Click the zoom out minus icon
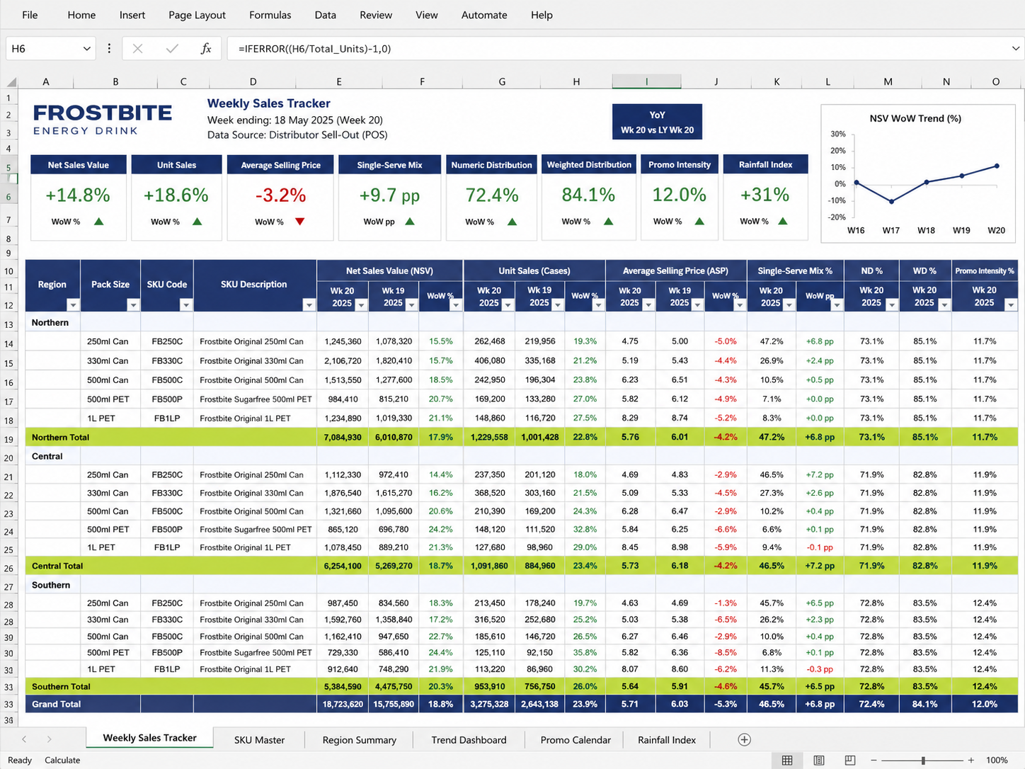 click(874, 761)
